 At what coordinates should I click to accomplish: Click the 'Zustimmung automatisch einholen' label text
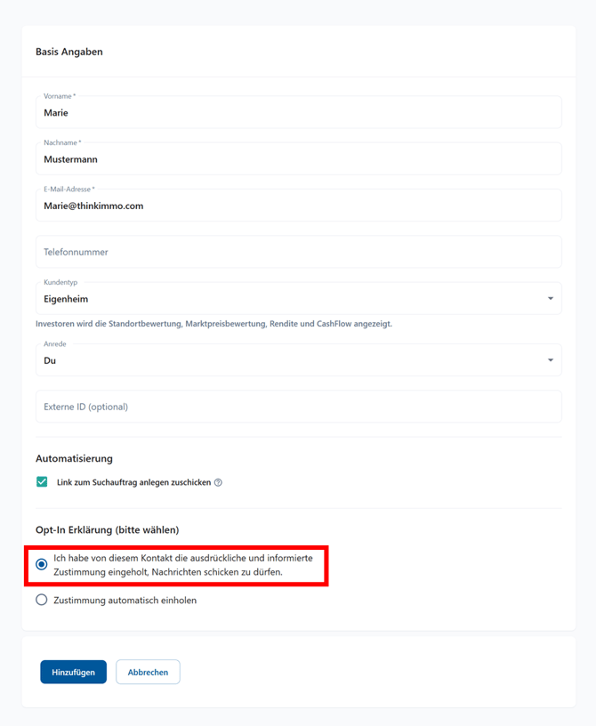pos(125,601)
